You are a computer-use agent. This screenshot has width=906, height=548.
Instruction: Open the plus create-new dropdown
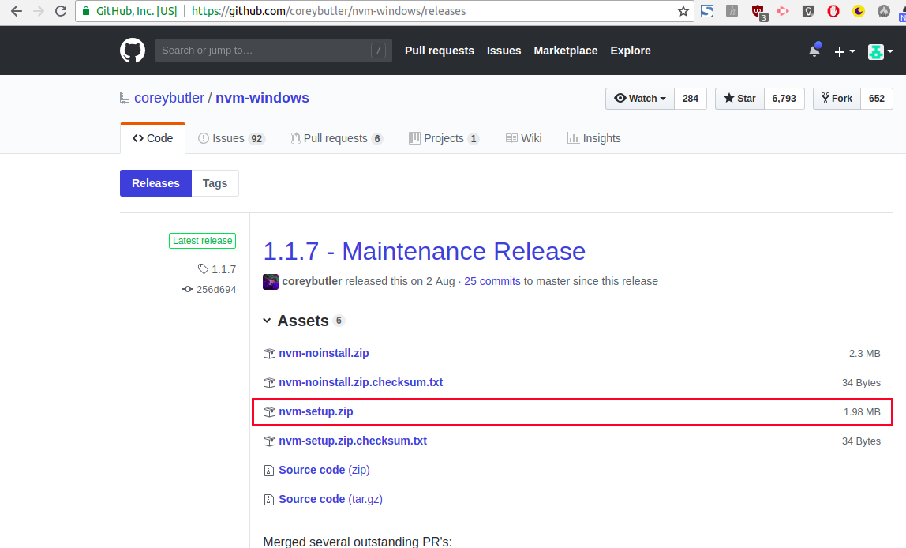pos(844,51)
